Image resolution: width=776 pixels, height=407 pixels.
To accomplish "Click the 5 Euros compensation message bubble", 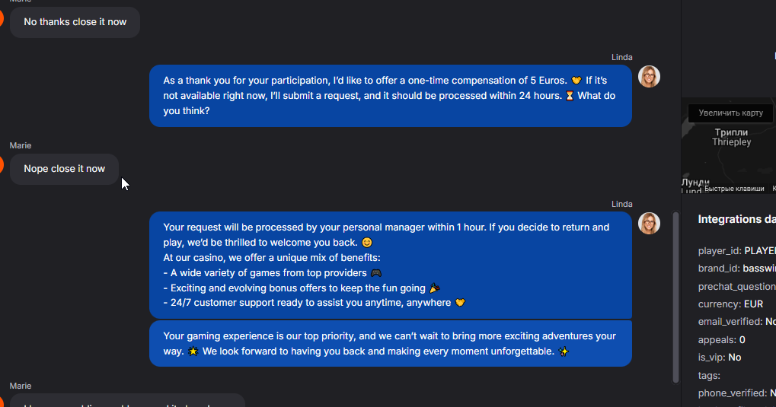I will tap(390, 95).
